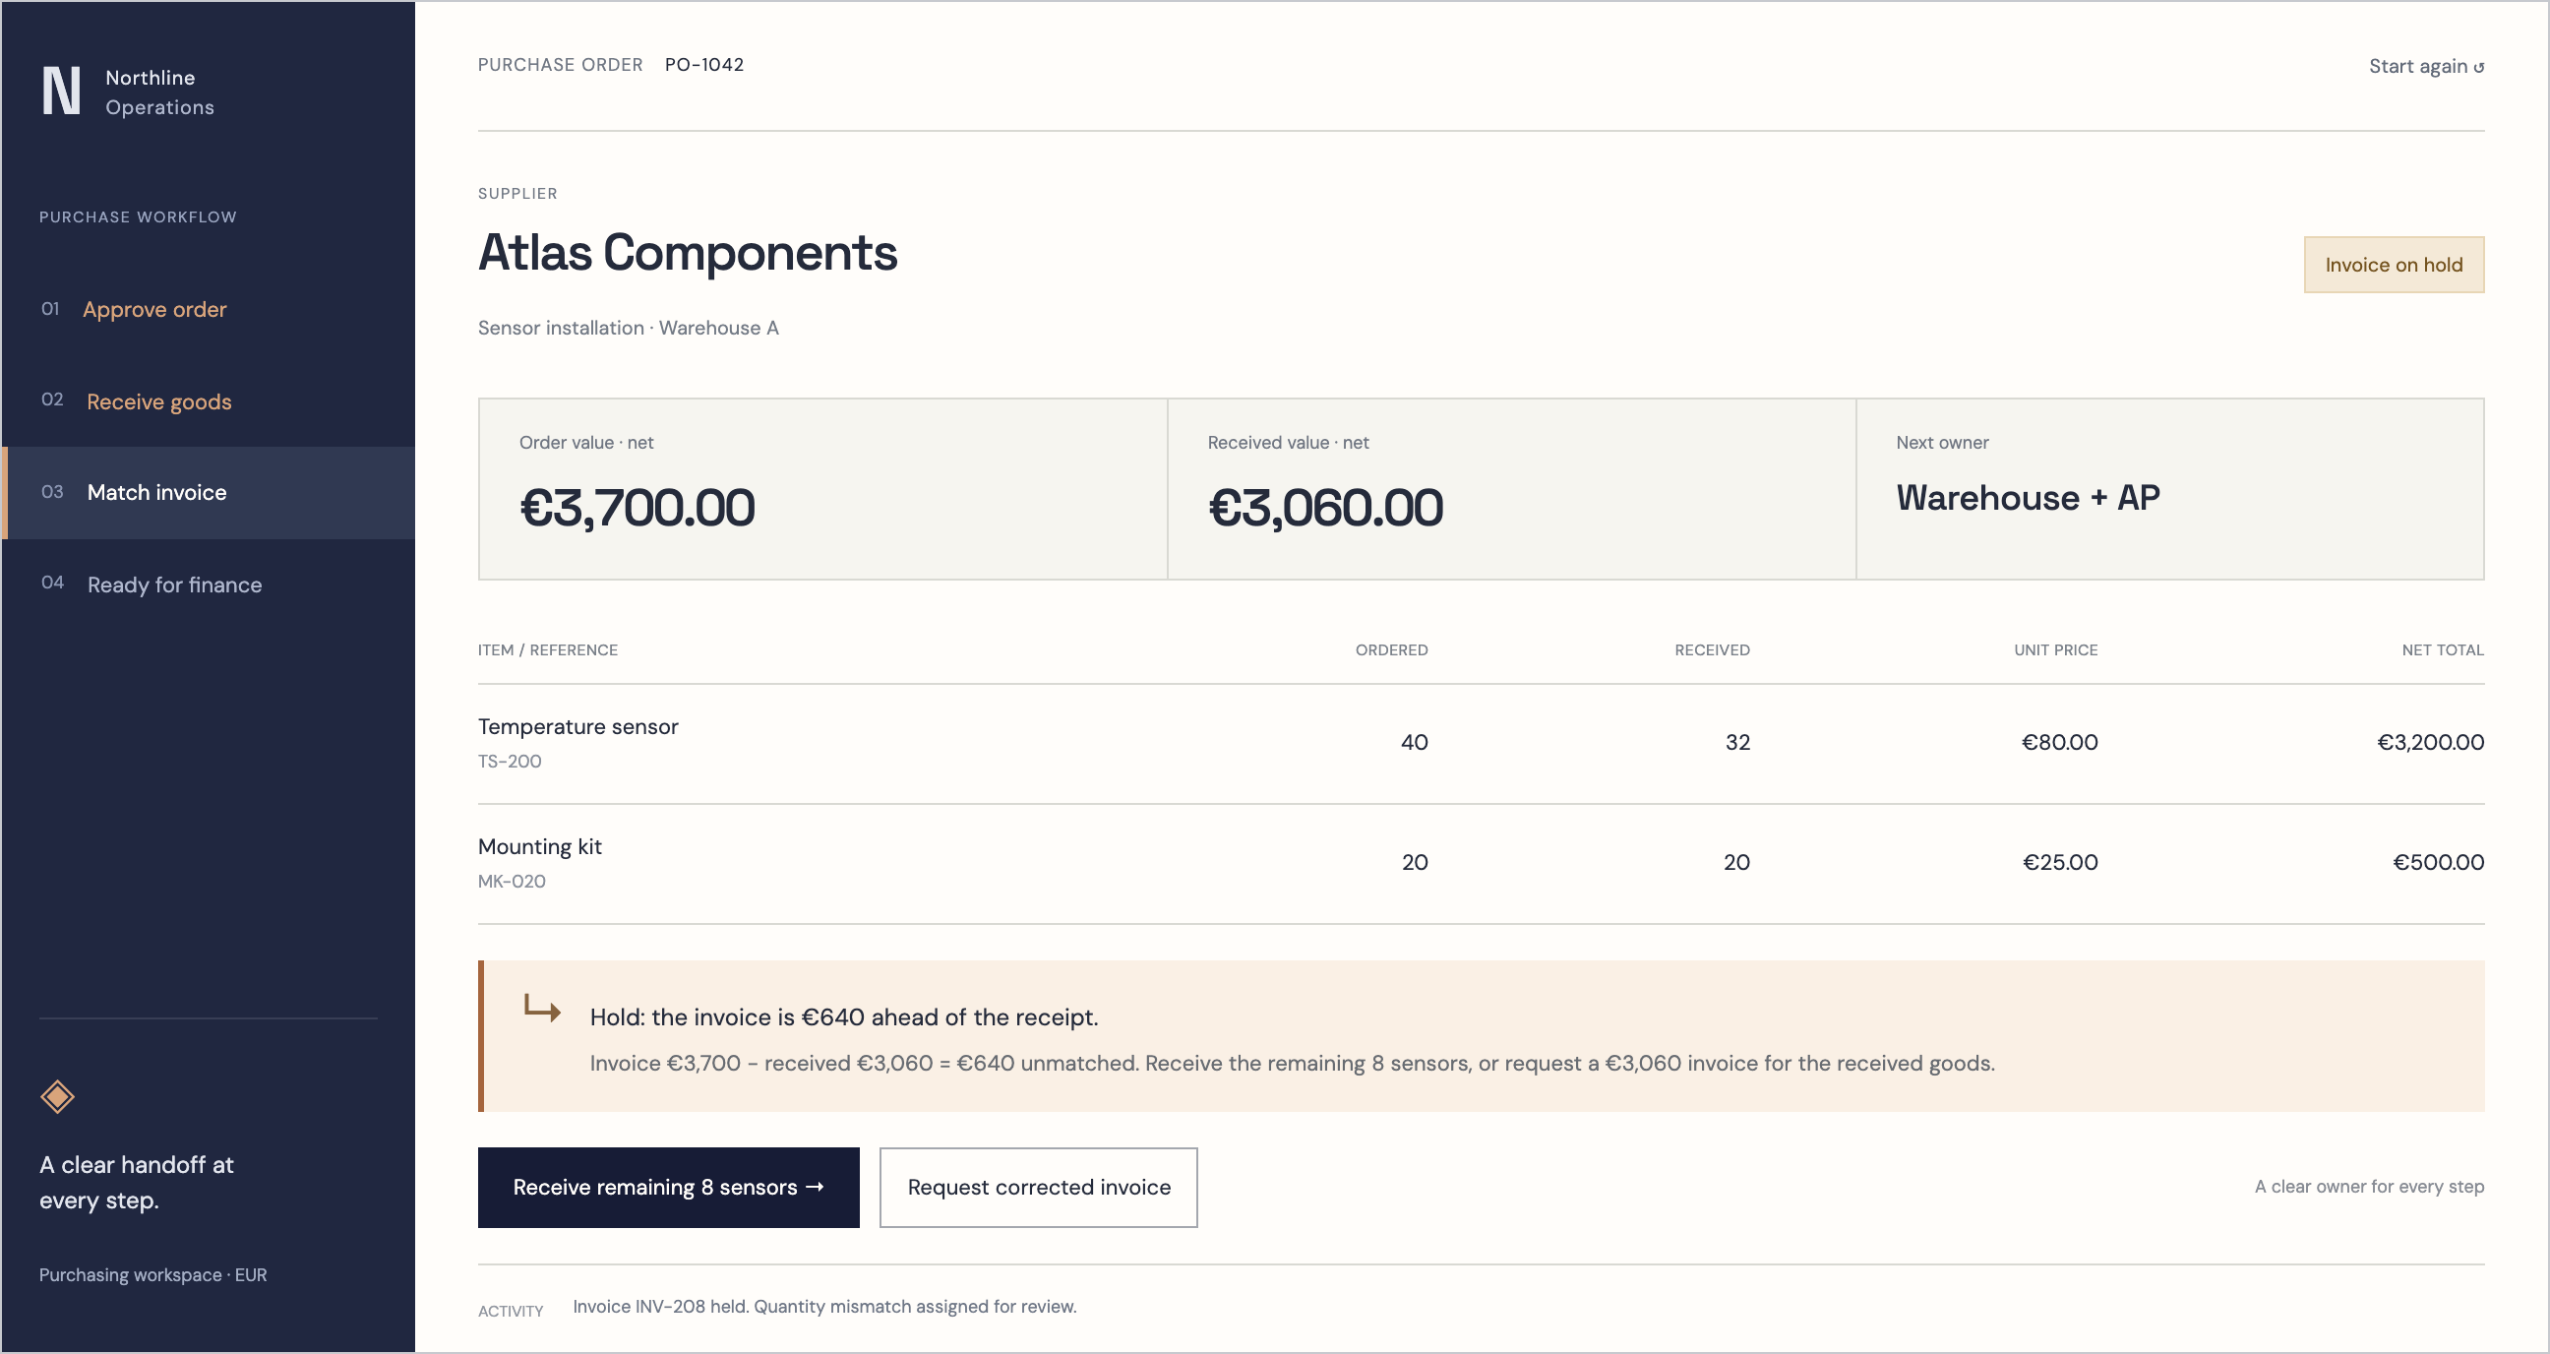This screenshot has height=1354, width=2550.
Task: Click the €3,200.00 net total
Action: pyautogui.click(x=2430, y=742)
